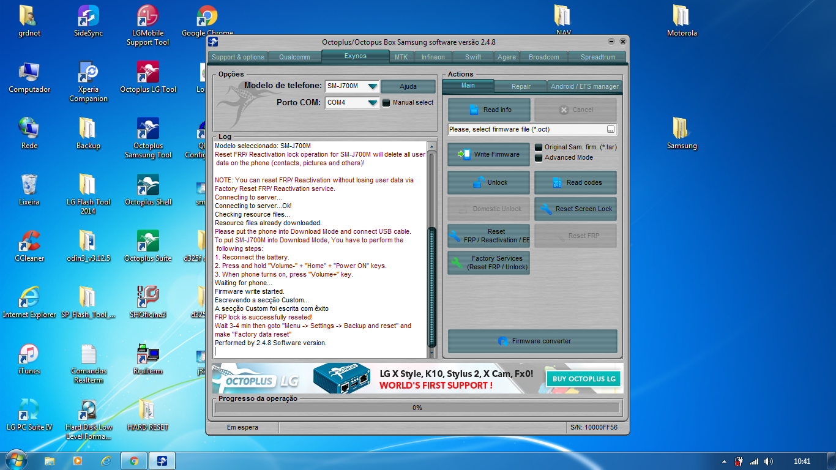
Task: Open the Android / EFS manager tab
Action: pyautogui.click(x=584, y=86)
